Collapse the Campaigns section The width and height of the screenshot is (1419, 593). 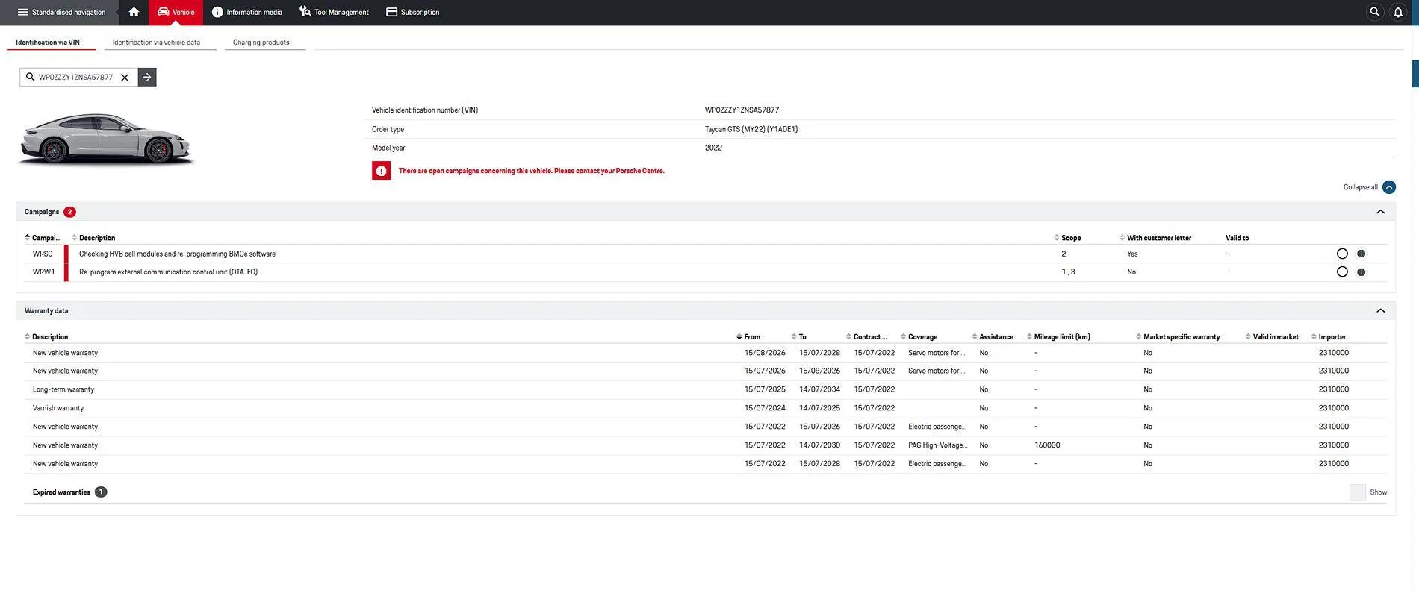coord(1380,212)
